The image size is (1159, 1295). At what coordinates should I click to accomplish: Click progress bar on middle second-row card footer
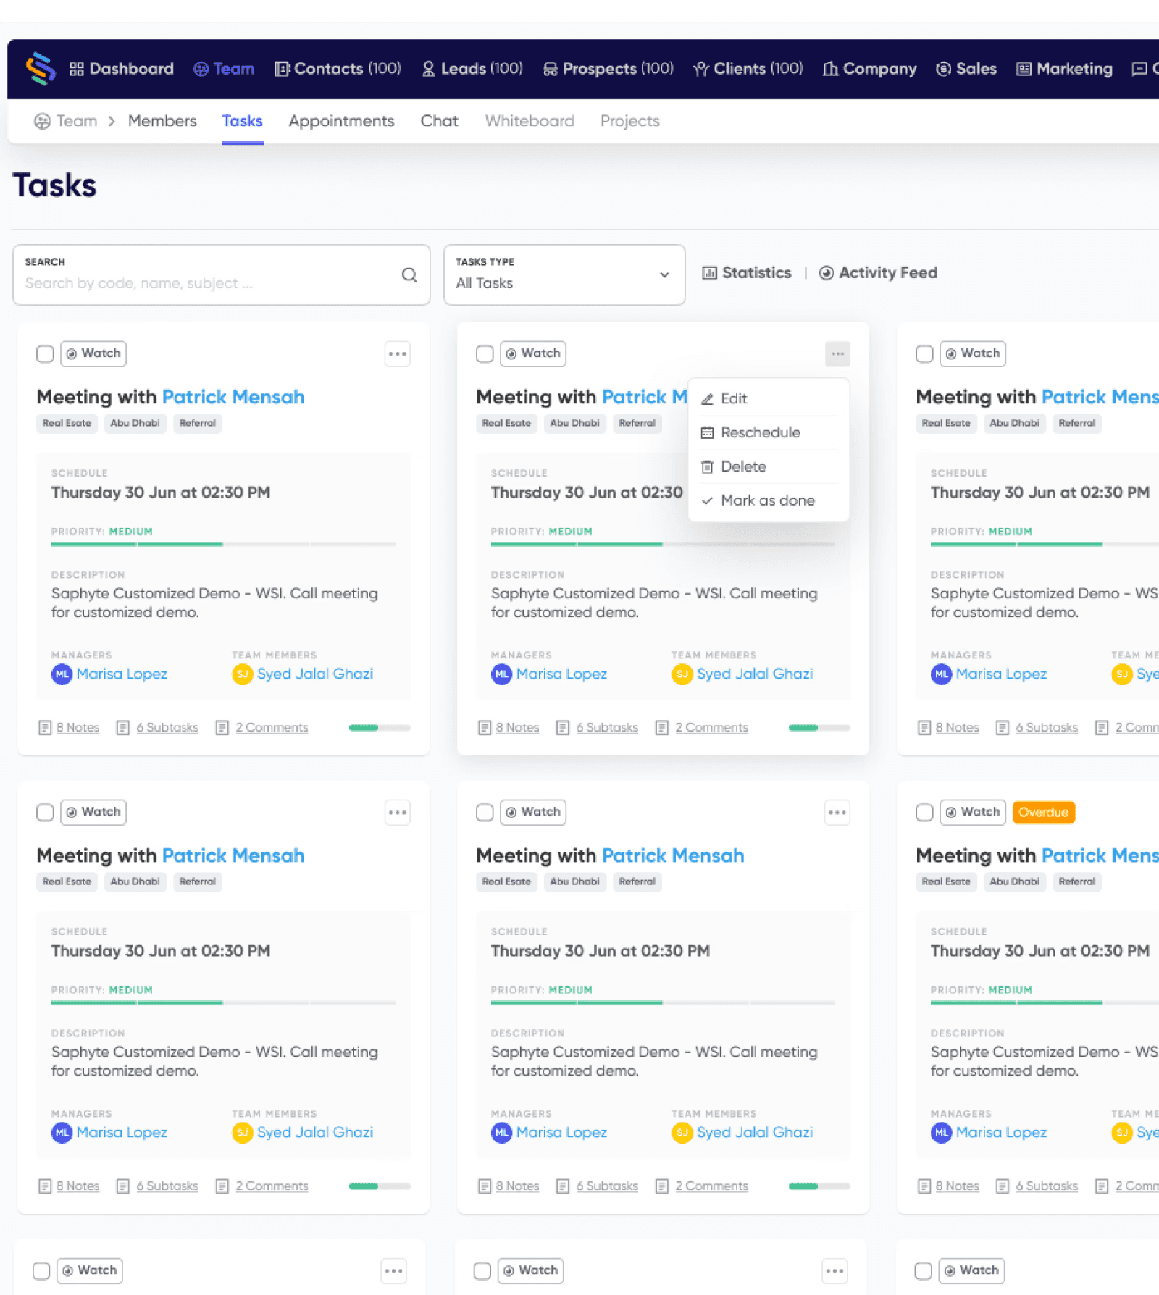click(819, 1186)
